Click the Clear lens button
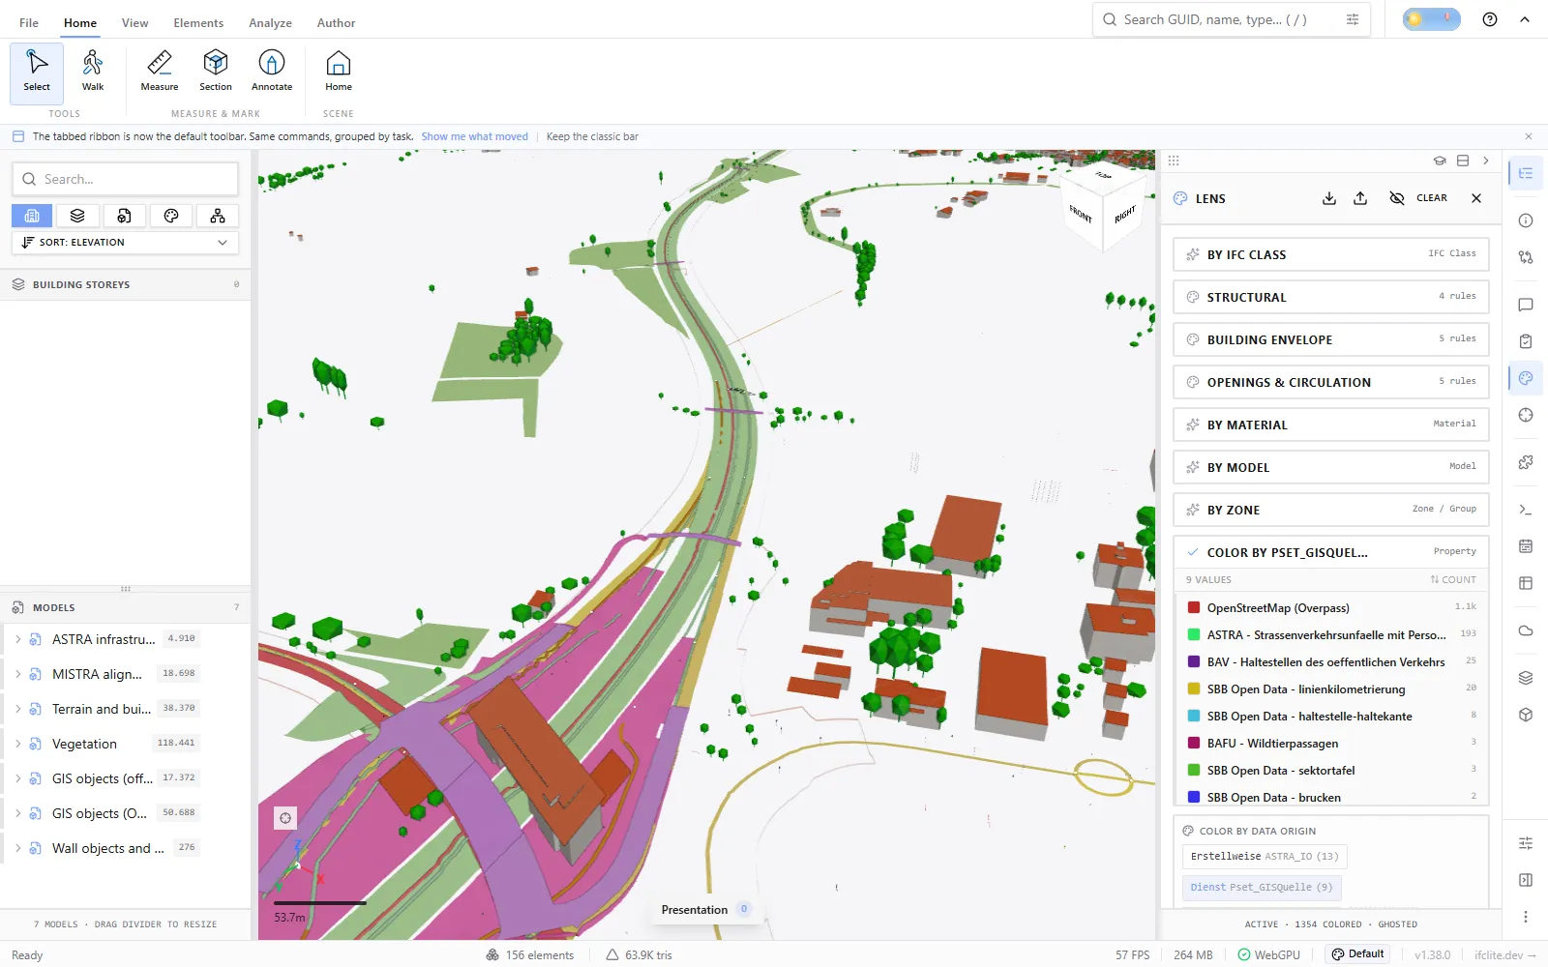Image resolution: width=1548 pixels, height=967 pixels. click(x=1419, y=198)
